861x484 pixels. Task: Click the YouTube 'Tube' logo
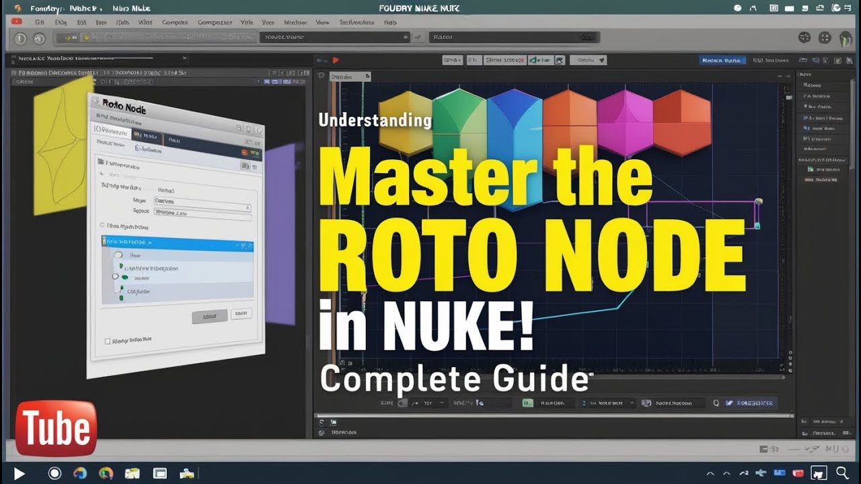[x=57, y=428]
